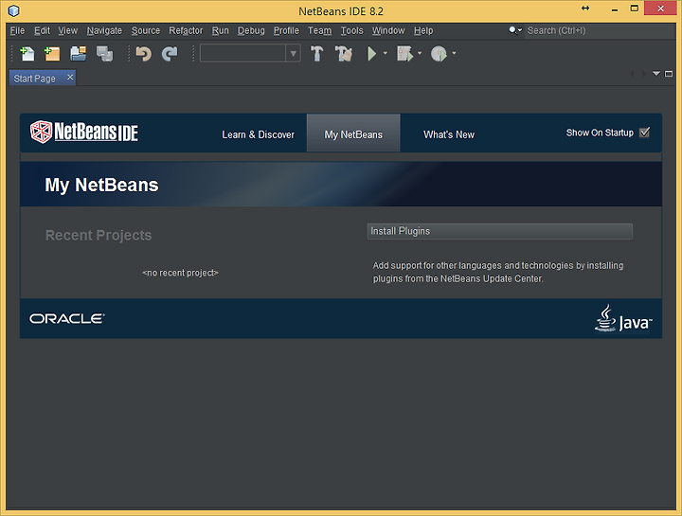Show opened documents list arrow

pos(656,74)
